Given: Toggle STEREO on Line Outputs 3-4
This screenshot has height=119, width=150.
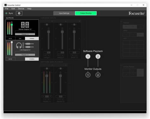Looking at the screenshot, I should [x=32, y=59].
